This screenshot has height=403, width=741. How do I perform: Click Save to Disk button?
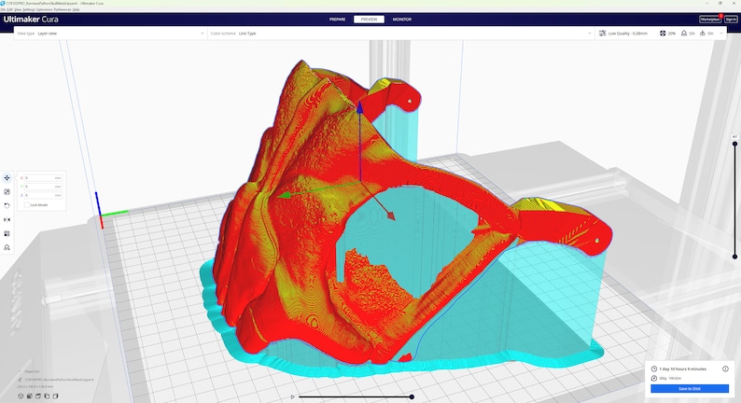(690, 388)
